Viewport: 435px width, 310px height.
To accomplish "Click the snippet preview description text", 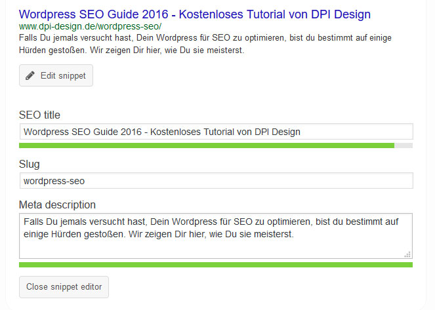I will (205, 44).
